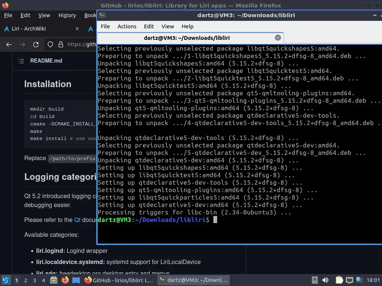Open the Lubuntu start menu icon

(6, 280)
